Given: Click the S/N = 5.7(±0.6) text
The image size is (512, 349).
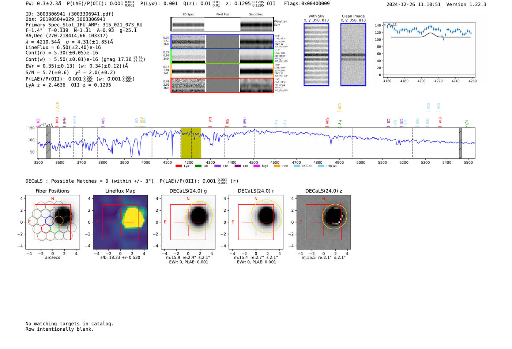Looking at the screenshot, I should click(47, 73).
